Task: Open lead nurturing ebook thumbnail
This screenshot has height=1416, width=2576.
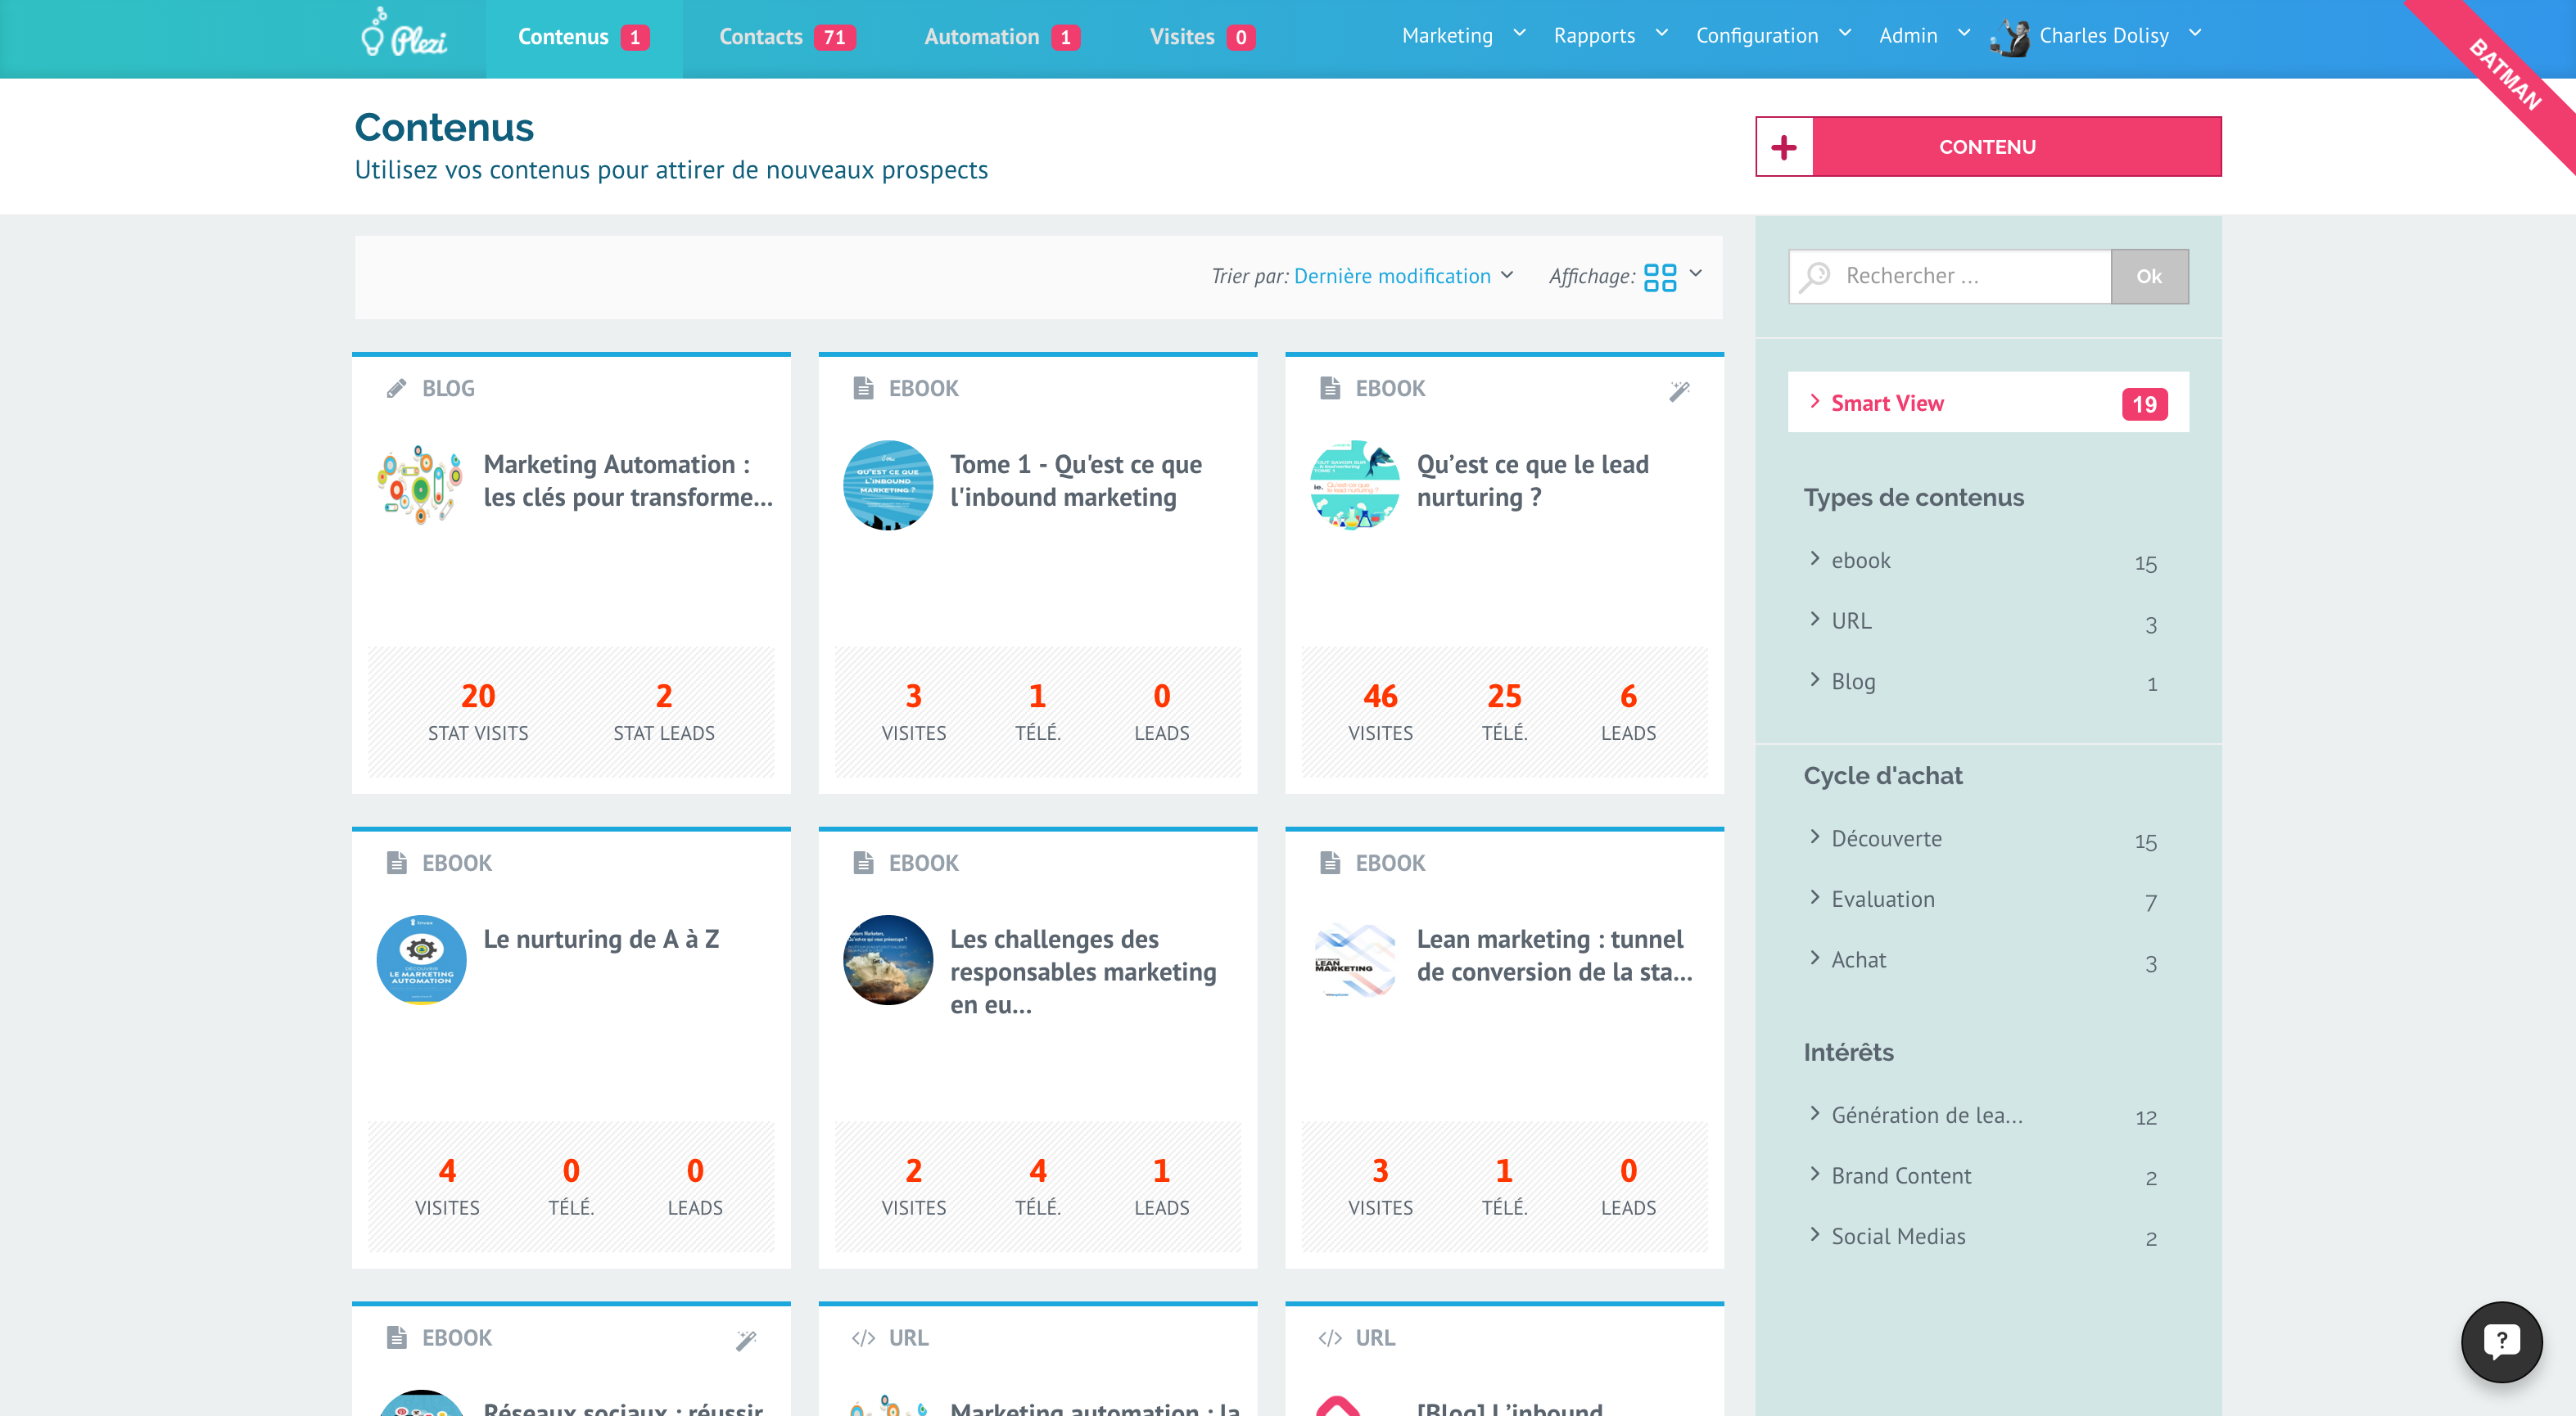Action: tap(1355, 485)
